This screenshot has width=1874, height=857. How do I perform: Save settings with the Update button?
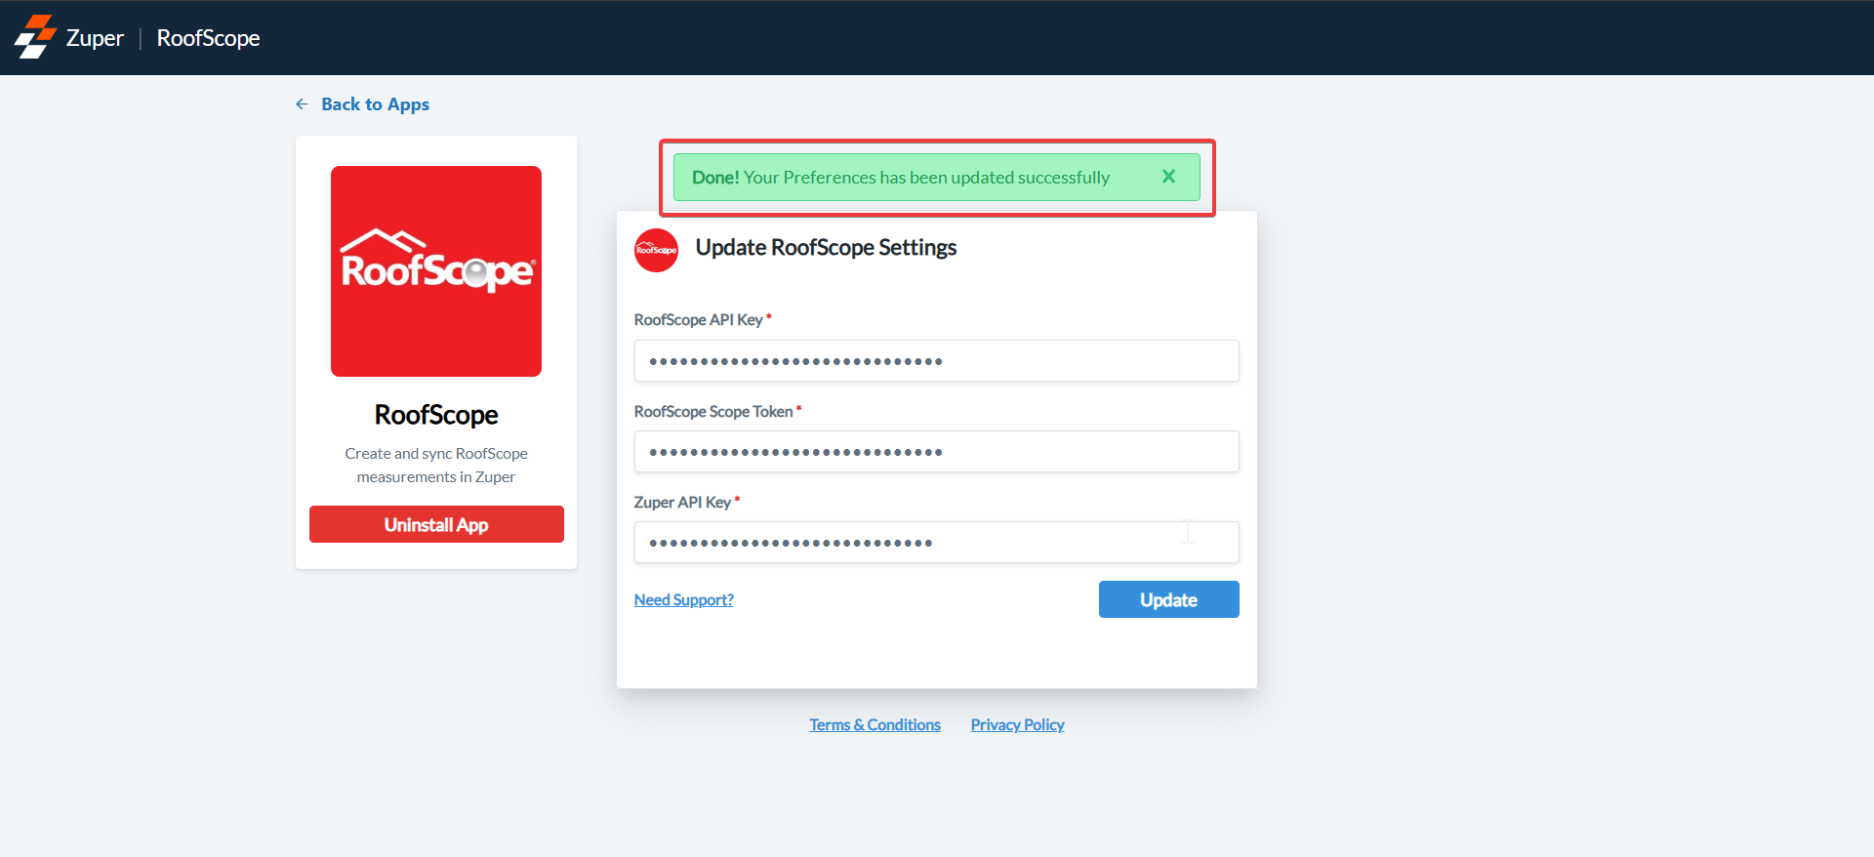coord(1169,599)
